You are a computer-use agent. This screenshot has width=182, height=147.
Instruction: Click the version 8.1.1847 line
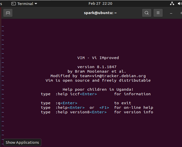[97, 67]
